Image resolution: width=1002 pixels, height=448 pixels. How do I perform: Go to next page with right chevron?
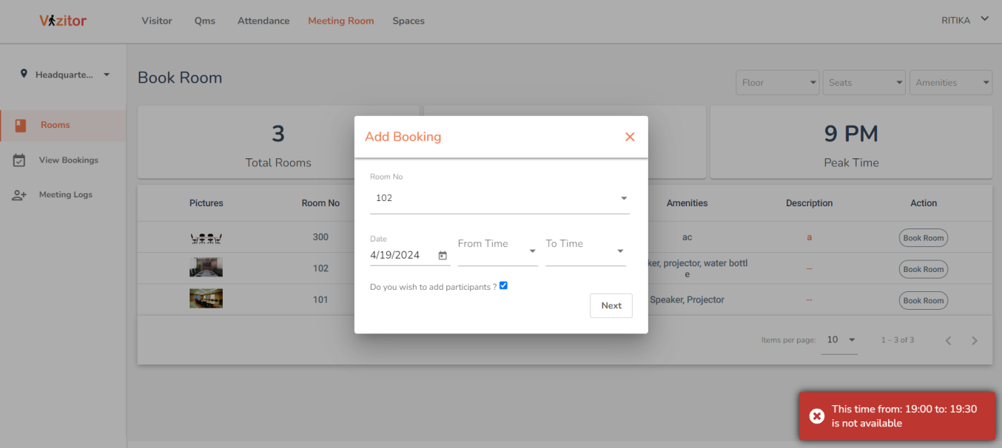click(x=975, y=340)
